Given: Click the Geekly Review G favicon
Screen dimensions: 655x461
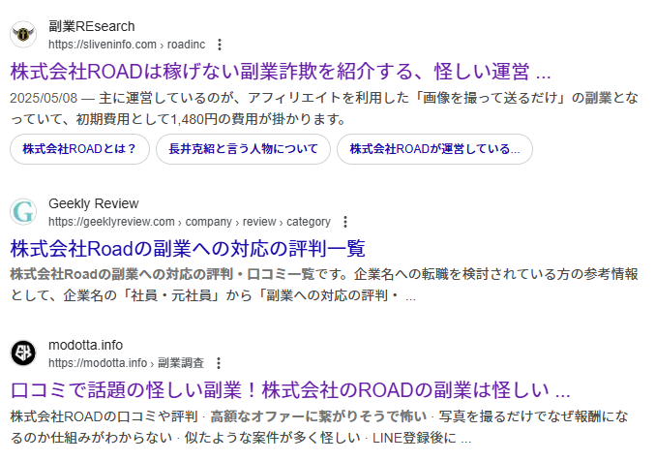Looking at the screenshot, I should [x=23, y=211].
